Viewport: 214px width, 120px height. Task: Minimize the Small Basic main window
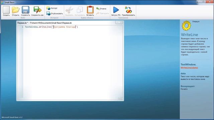tap(199, 2)
